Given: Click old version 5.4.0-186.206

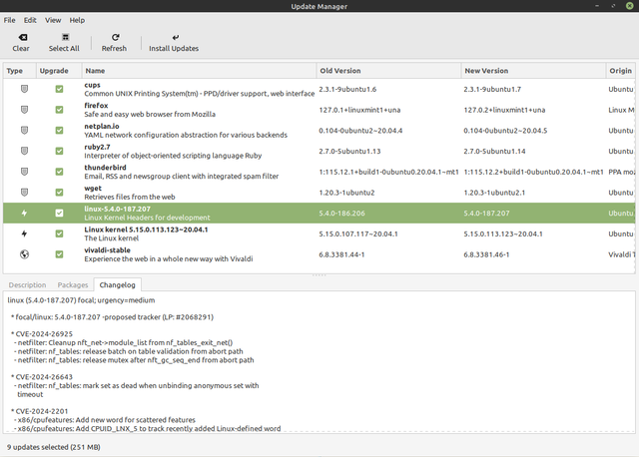Looking at the screenshot, I should [x=341, y=213].
